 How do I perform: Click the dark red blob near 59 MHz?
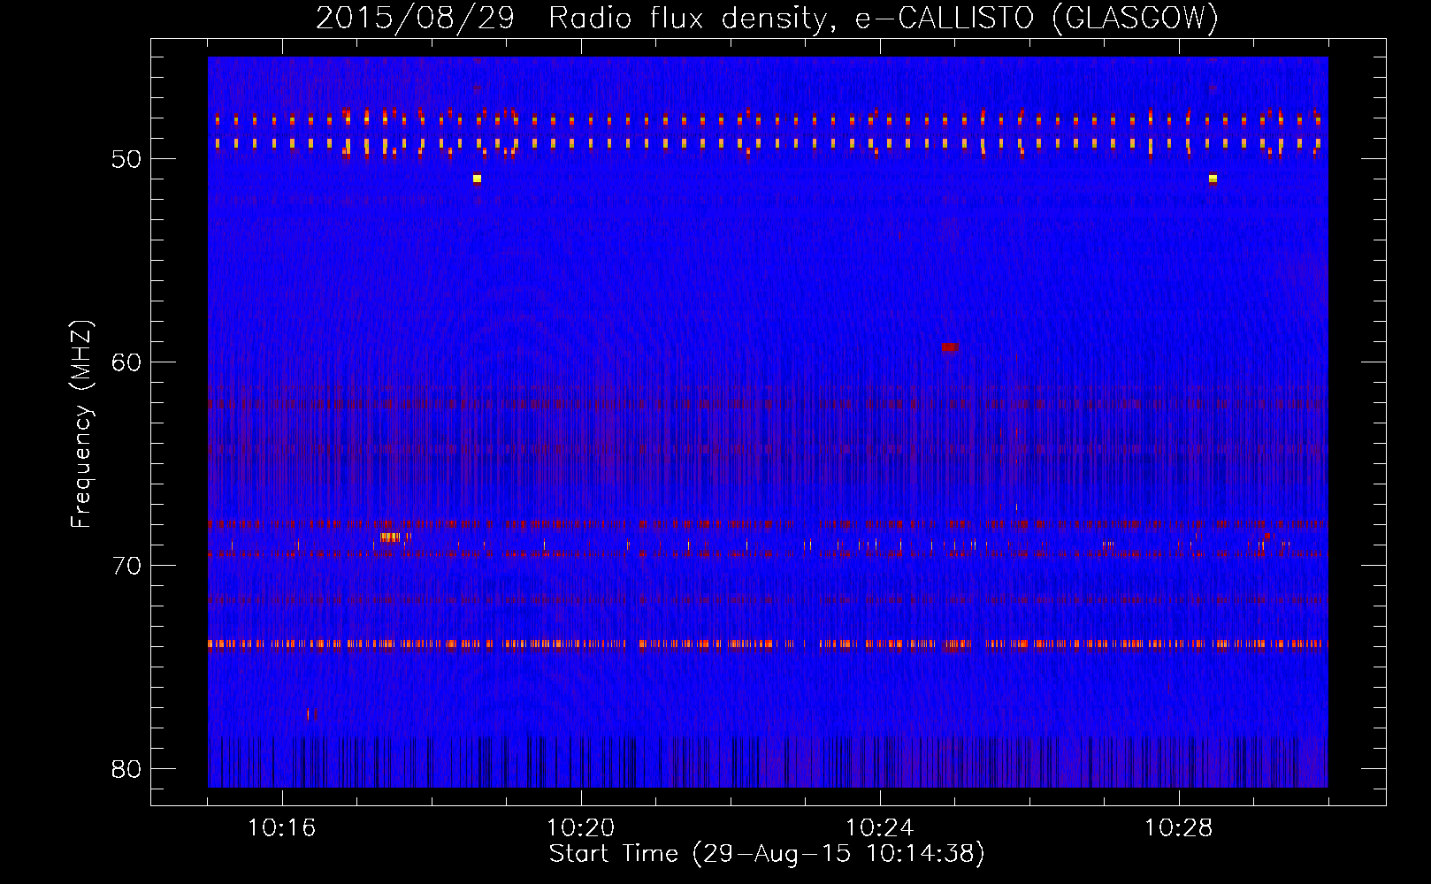[x=950, y=347]
